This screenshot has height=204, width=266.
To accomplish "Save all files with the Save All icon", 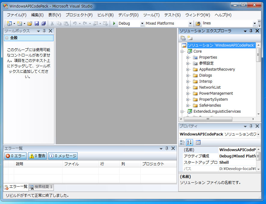I will pos(44,23).
